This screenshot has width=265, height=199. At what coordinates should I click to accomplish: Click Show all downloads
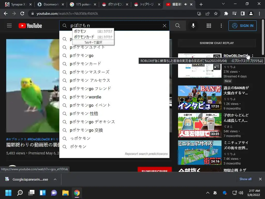pyautogui.click(x=245, y=179)
